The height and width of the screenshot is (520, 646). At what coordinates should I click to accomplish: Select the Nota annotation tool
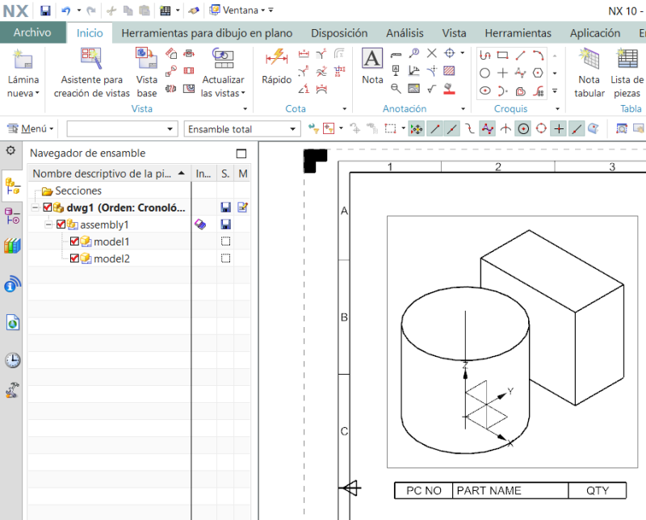tap(372, 67)
